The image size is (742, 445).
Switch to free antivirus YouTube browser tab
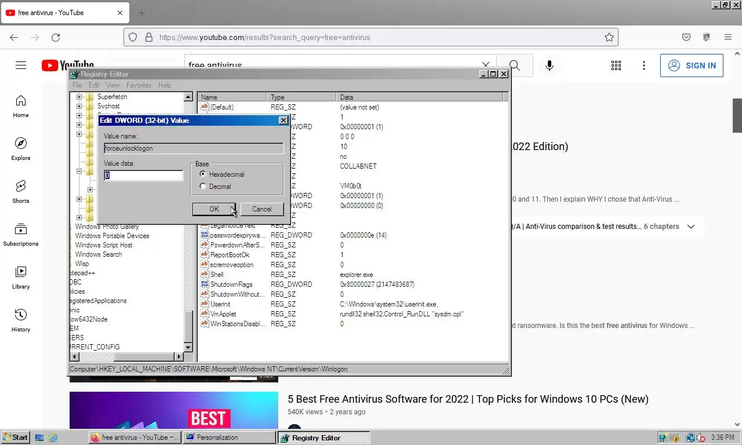pyautogui.click(x=64, y=13)
